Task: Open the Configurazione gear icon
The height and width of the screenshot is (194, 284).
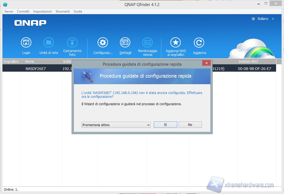Action: (x=103, y=43)
